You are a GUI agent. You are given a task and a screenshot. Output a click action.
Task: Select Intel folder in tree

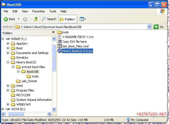(19, 86)
